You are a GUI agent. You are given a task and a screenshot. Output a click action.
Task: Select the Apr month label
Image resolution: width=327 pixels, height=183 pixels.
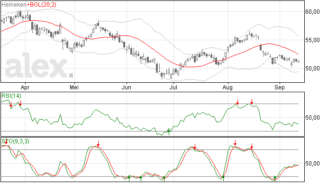click(x=25, y=87)
